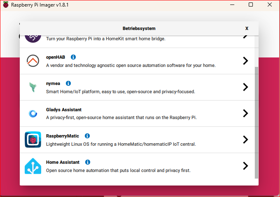Screen dimensions: 280x197
Task: Close the Raspberry Pi Imager window
Action: [270, 5]
